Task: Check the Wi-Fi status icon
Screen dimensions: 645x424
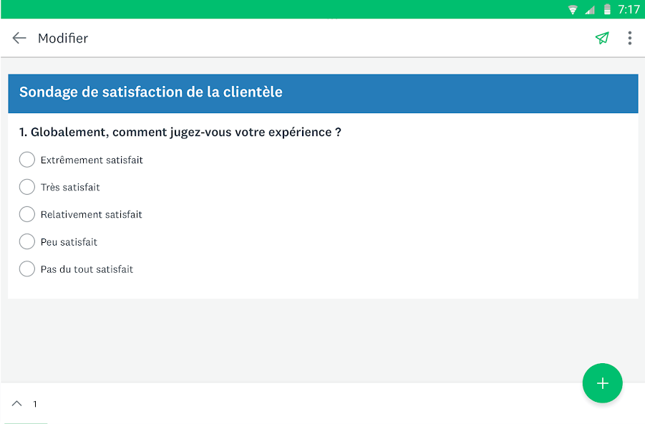Action: 573,9
